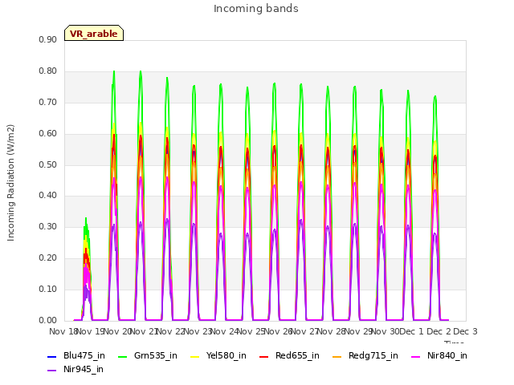Select the Grn535_in legend entry
Screen dimensions: 514x385
tap(148, 355)
